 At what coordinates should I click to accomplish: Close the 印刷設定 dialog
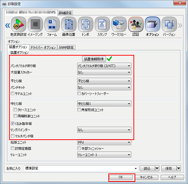tap(180, 3)
